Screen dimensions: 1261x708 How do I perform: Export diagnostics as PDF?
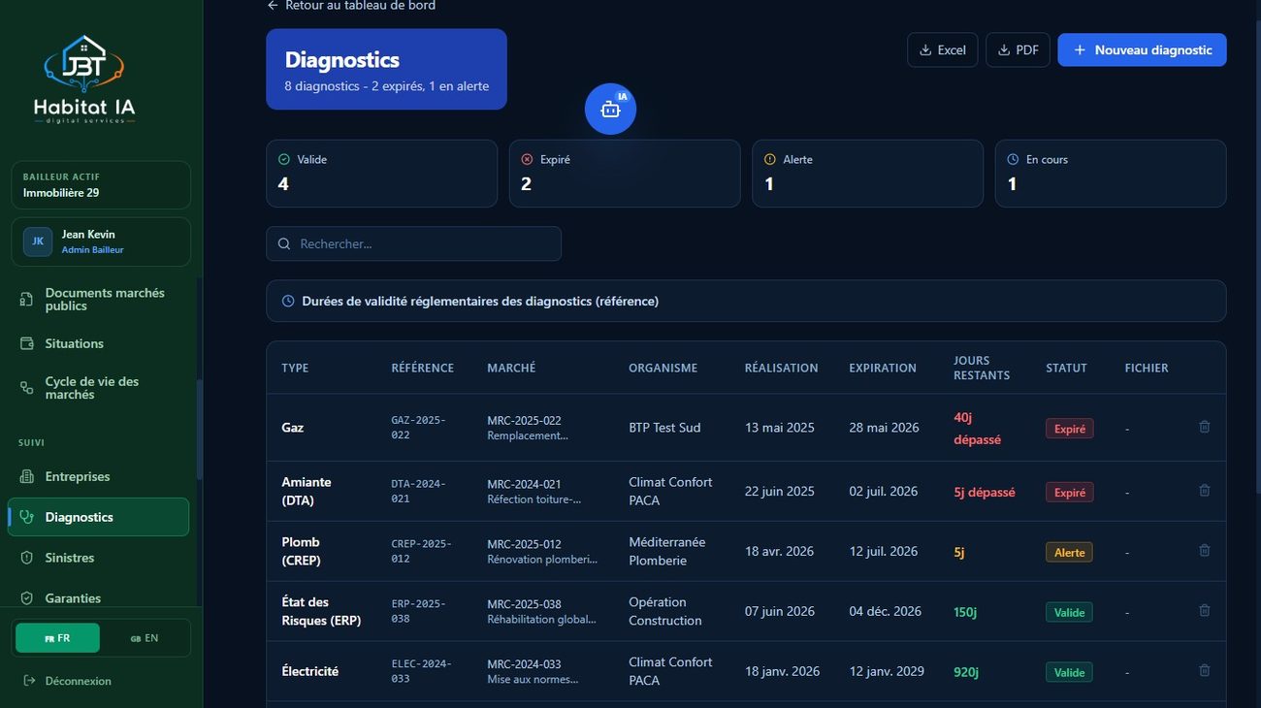[x=1018, y=50]
